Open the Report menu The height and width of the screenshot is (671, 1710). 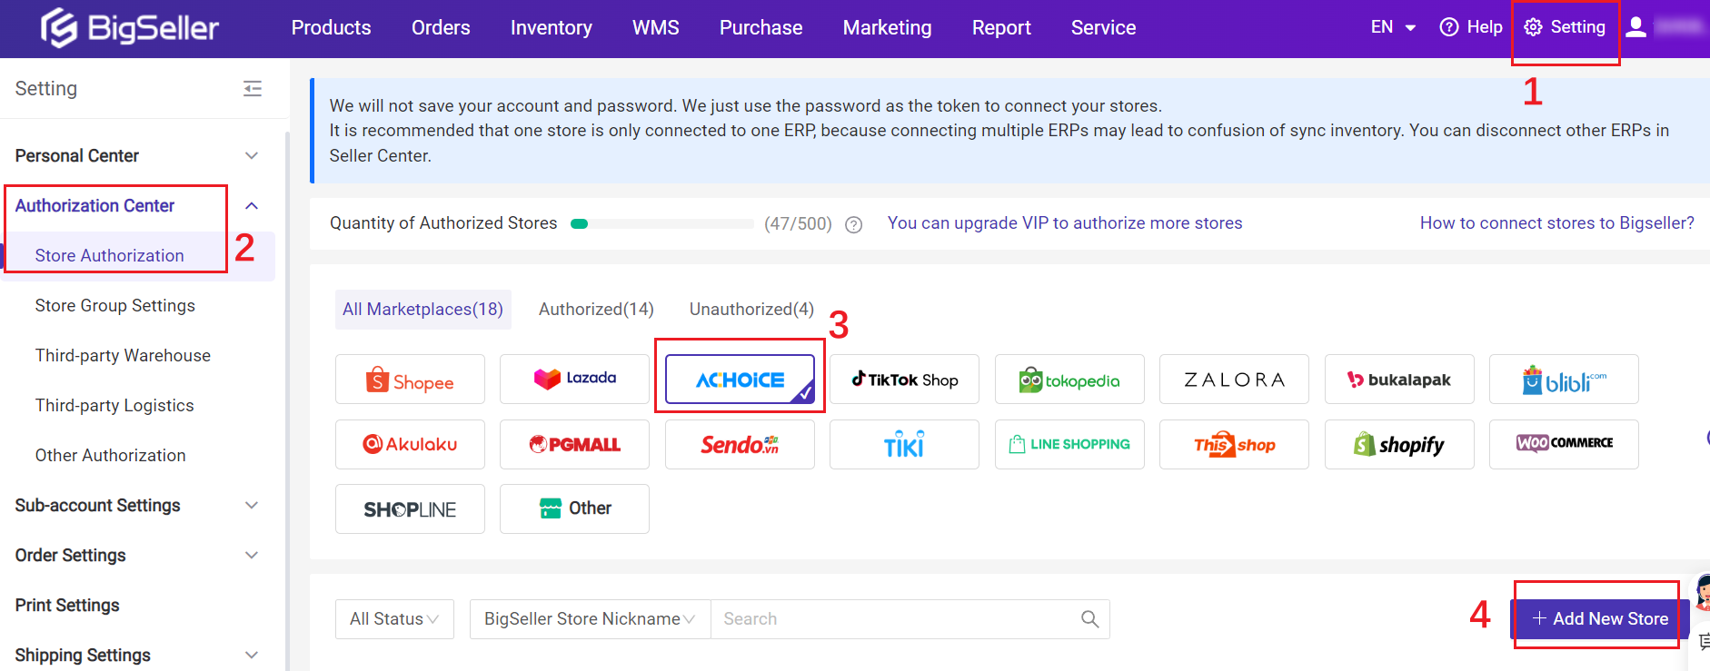[x=1001, y=27]
